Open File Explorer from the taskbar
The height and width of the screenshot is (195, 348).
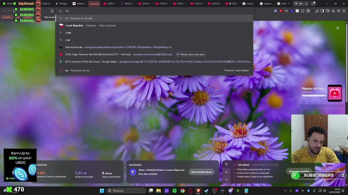coord(159,191)
